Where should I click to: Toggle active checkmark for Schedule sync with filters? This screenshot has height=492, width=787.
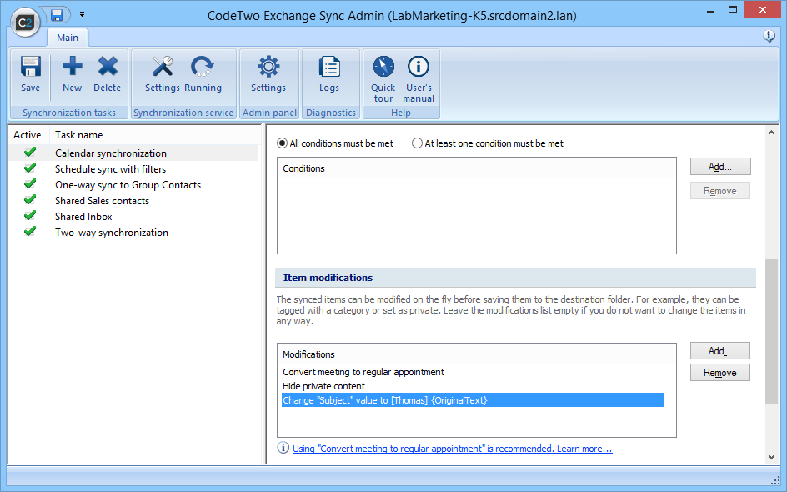click(x=30, y=168)
